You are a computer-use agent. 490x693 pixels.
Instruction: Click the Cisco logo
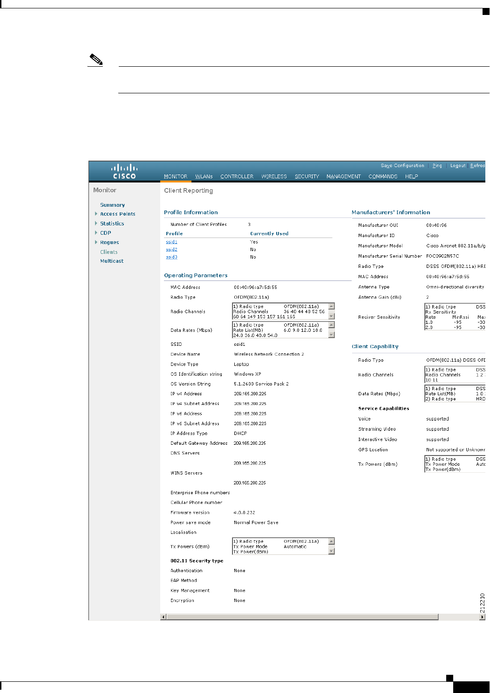pos(124,171)
